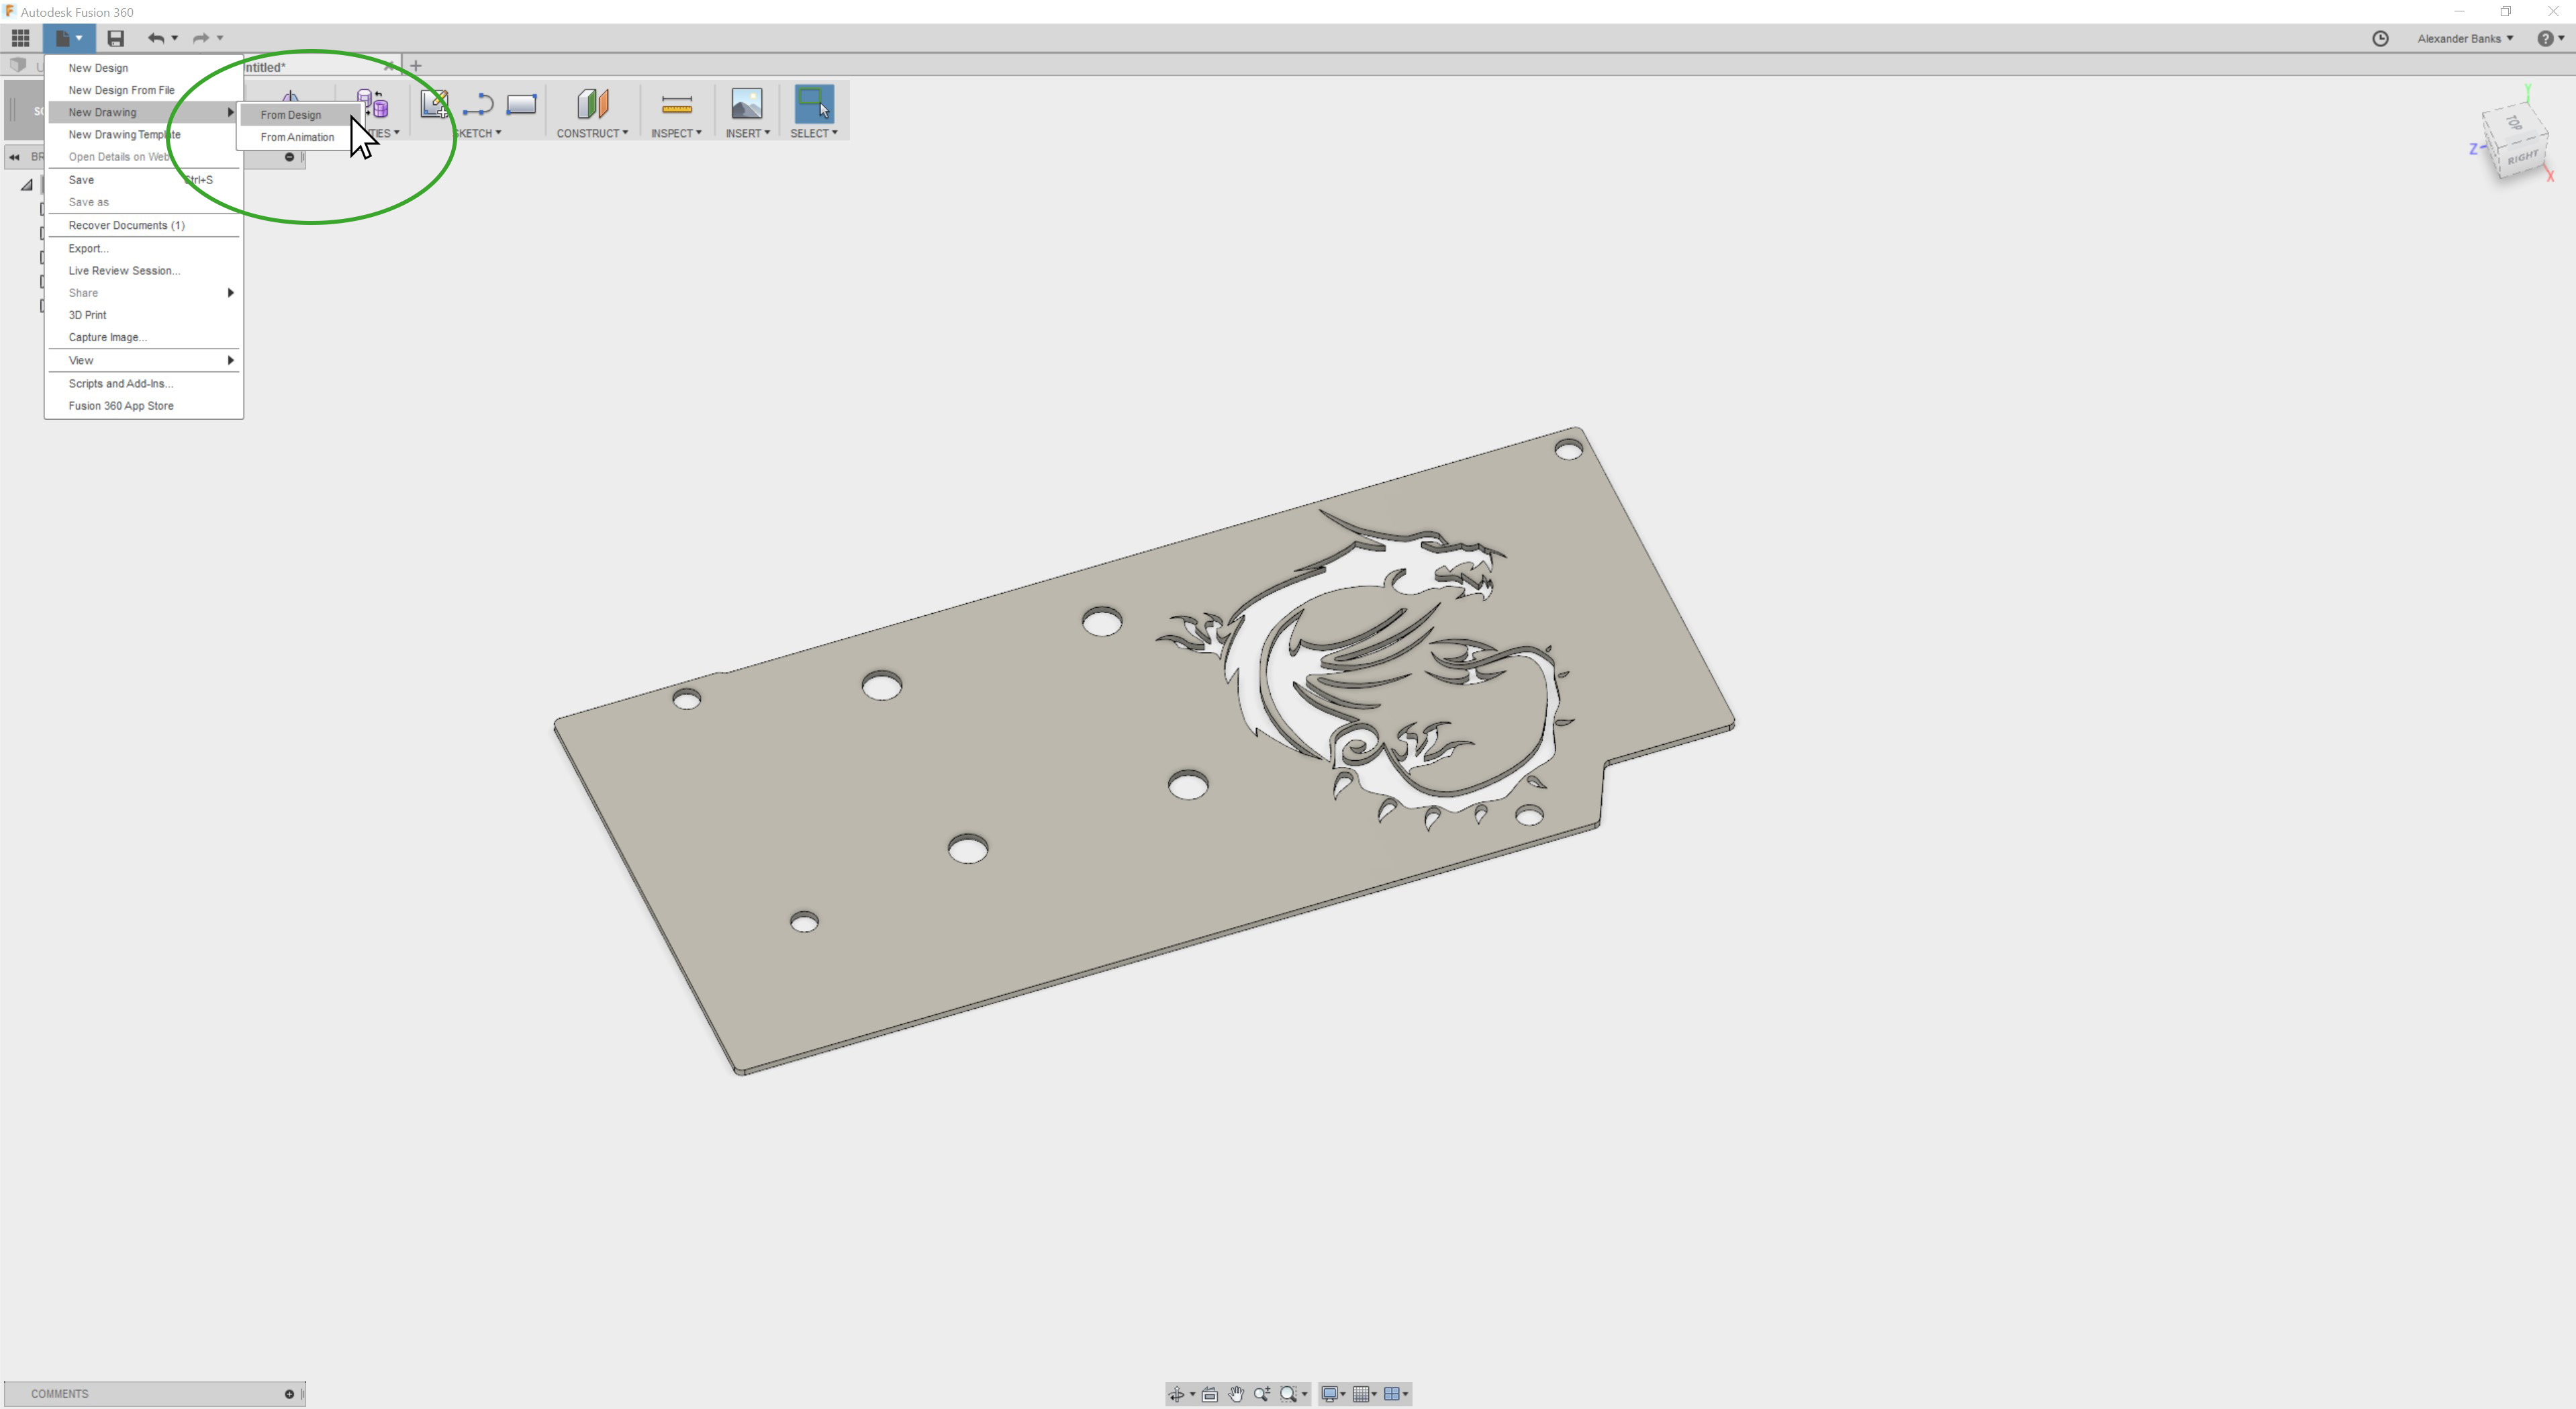The height and width of the screenshot is (1409, 2576).
Task: Open Display Settings monitor icon
Action: (1329, 1394)
